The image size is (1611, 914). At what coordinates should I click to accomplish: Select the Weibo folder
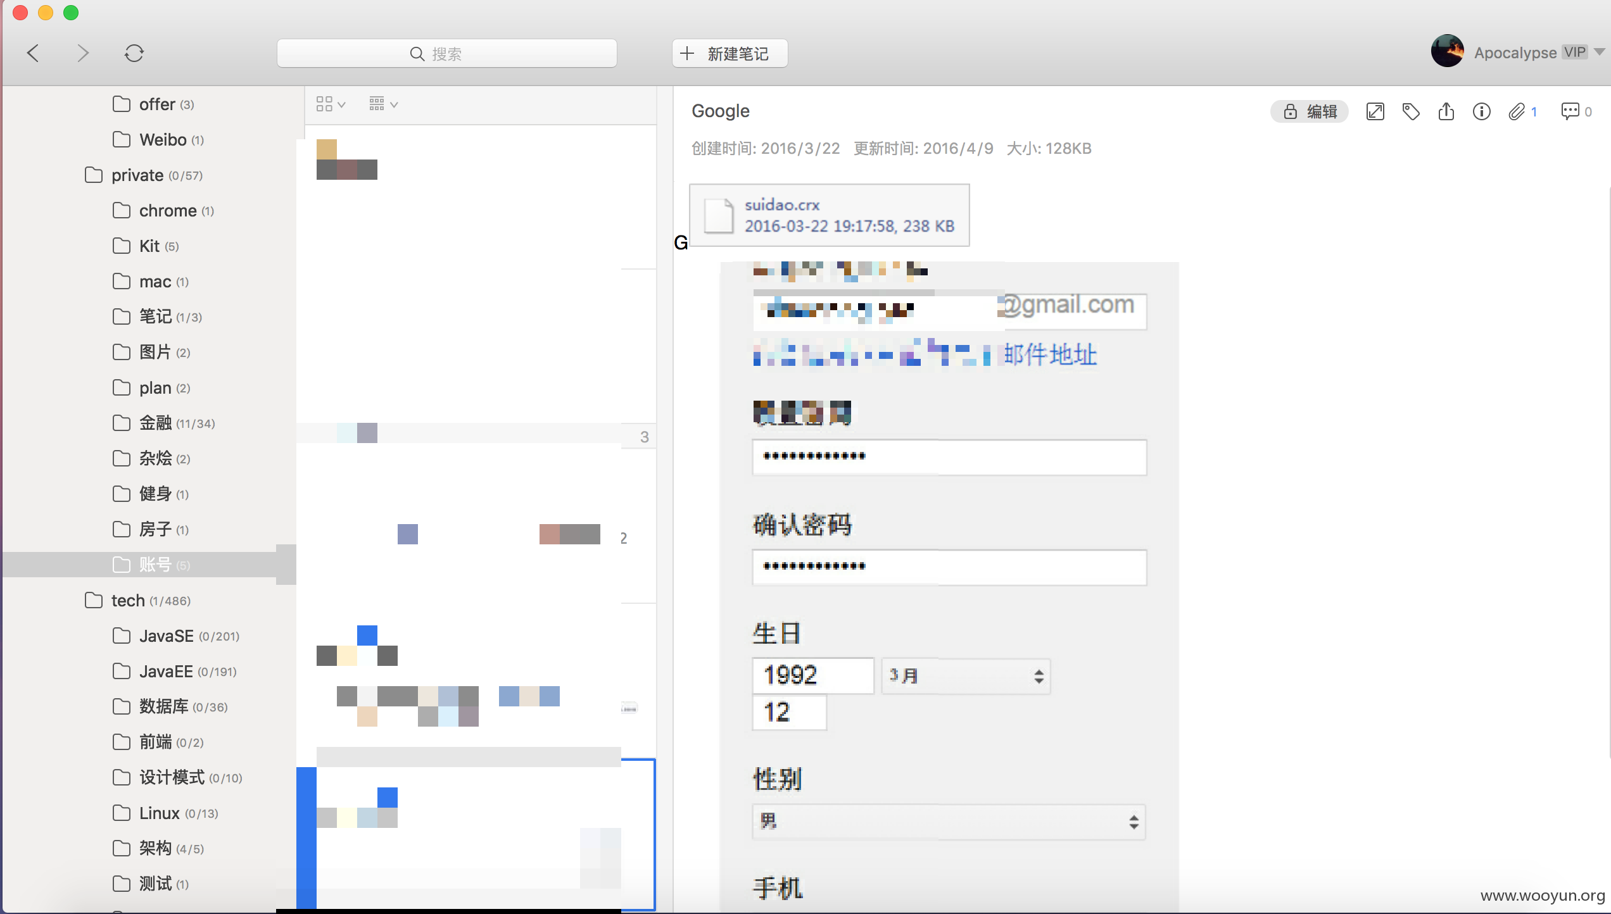pos(158,140)
